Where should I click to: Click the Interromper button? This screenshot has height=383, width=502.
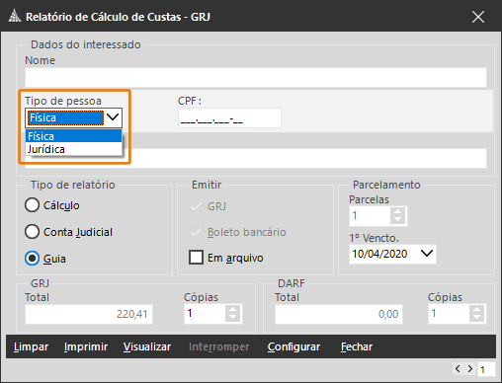point(218,346)
